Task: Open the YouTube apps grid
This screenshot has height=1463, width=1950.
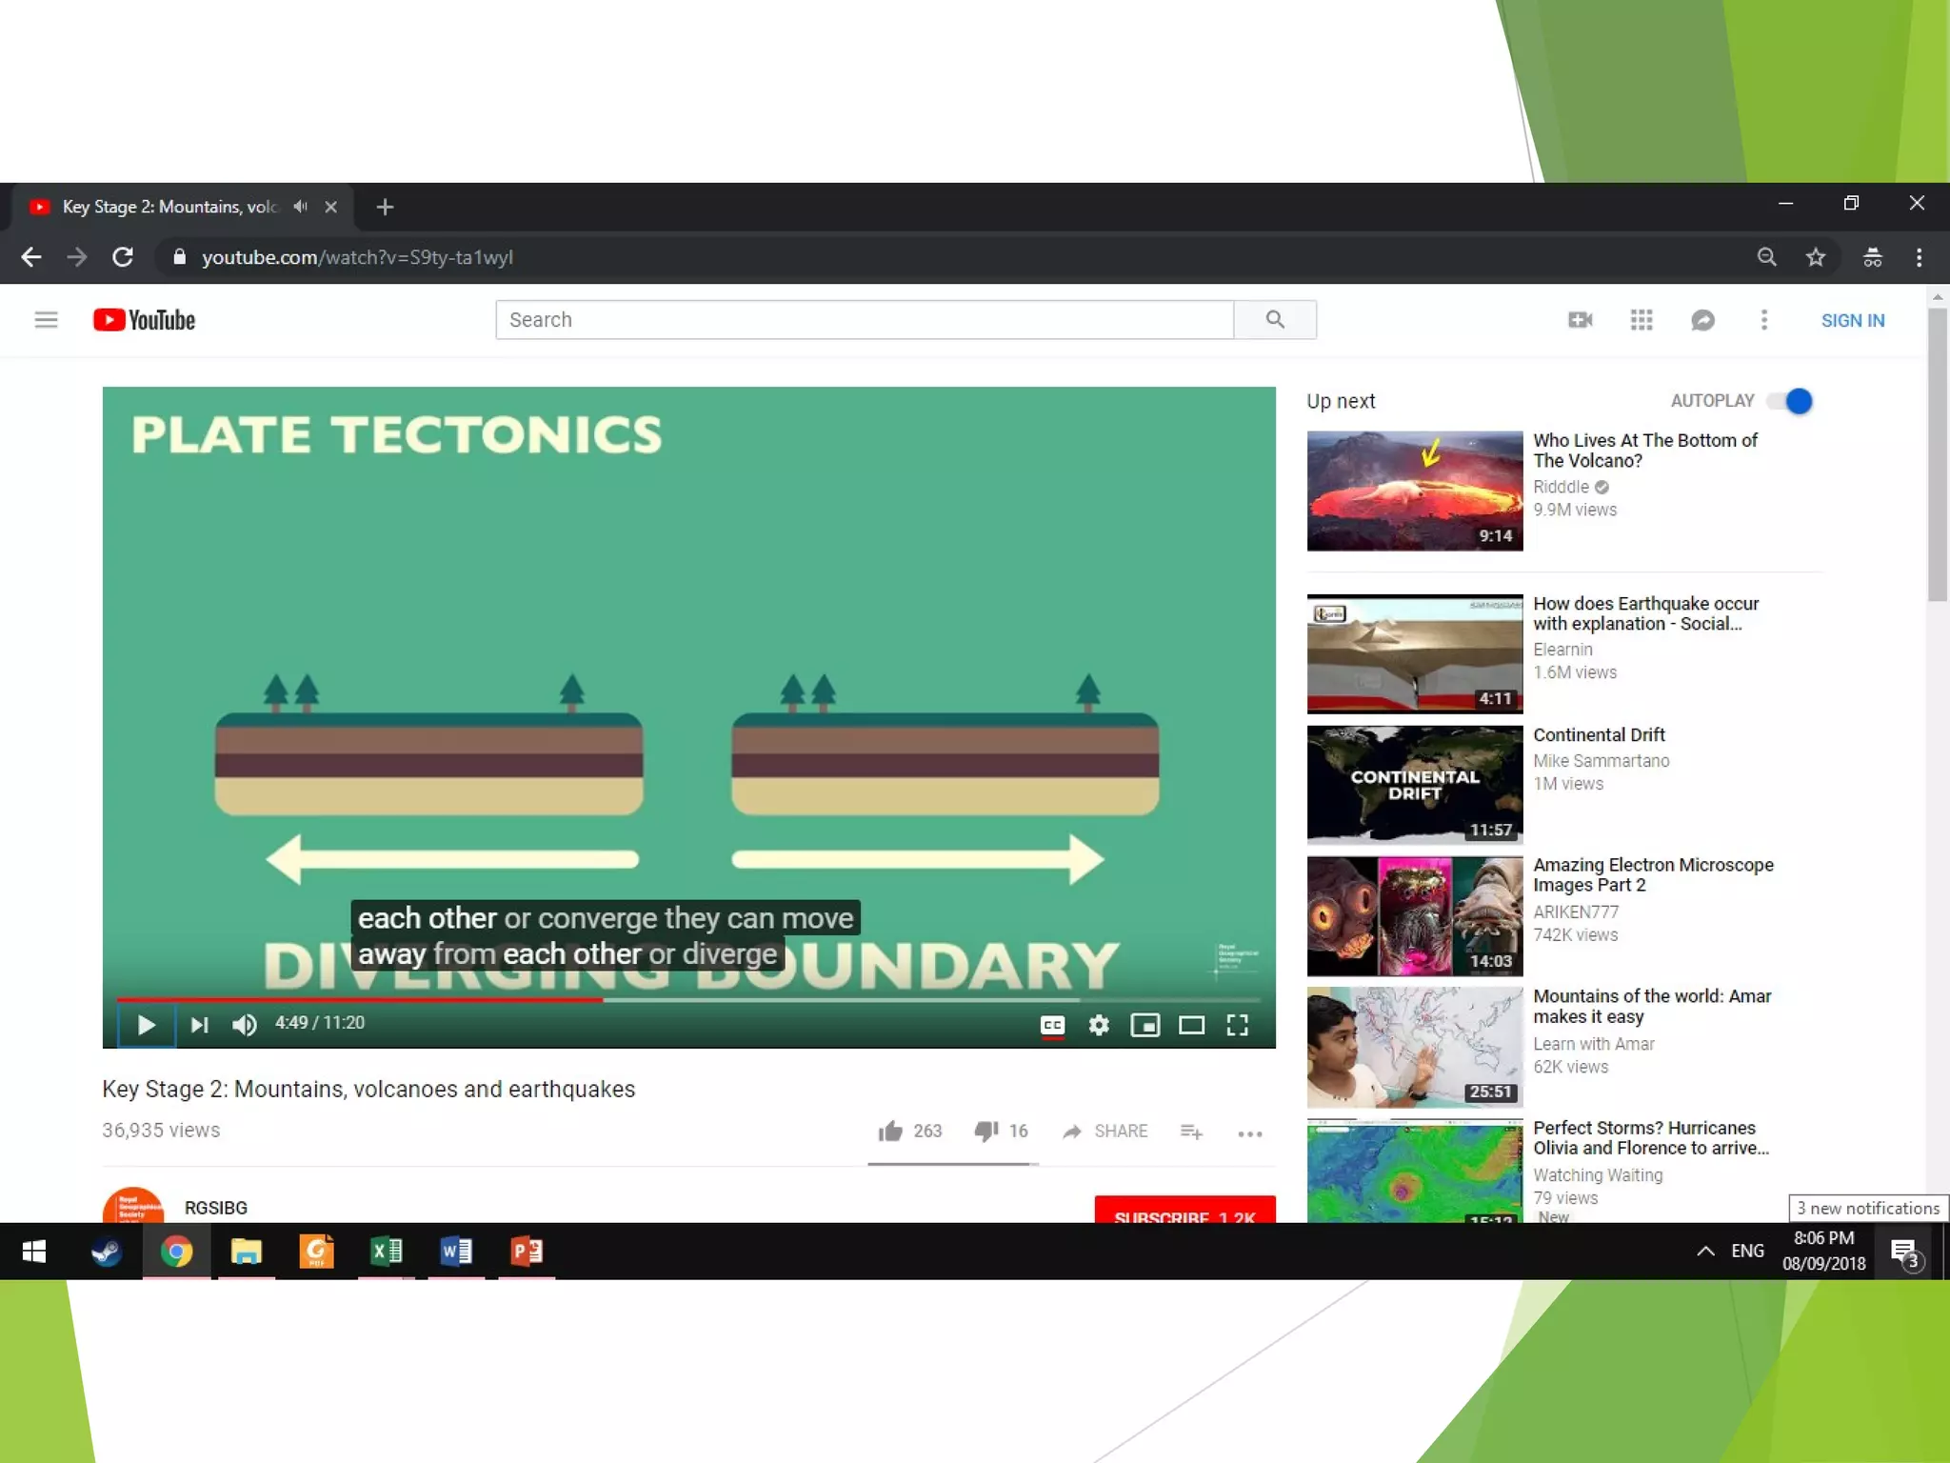Action: [x=1641, y=320]
